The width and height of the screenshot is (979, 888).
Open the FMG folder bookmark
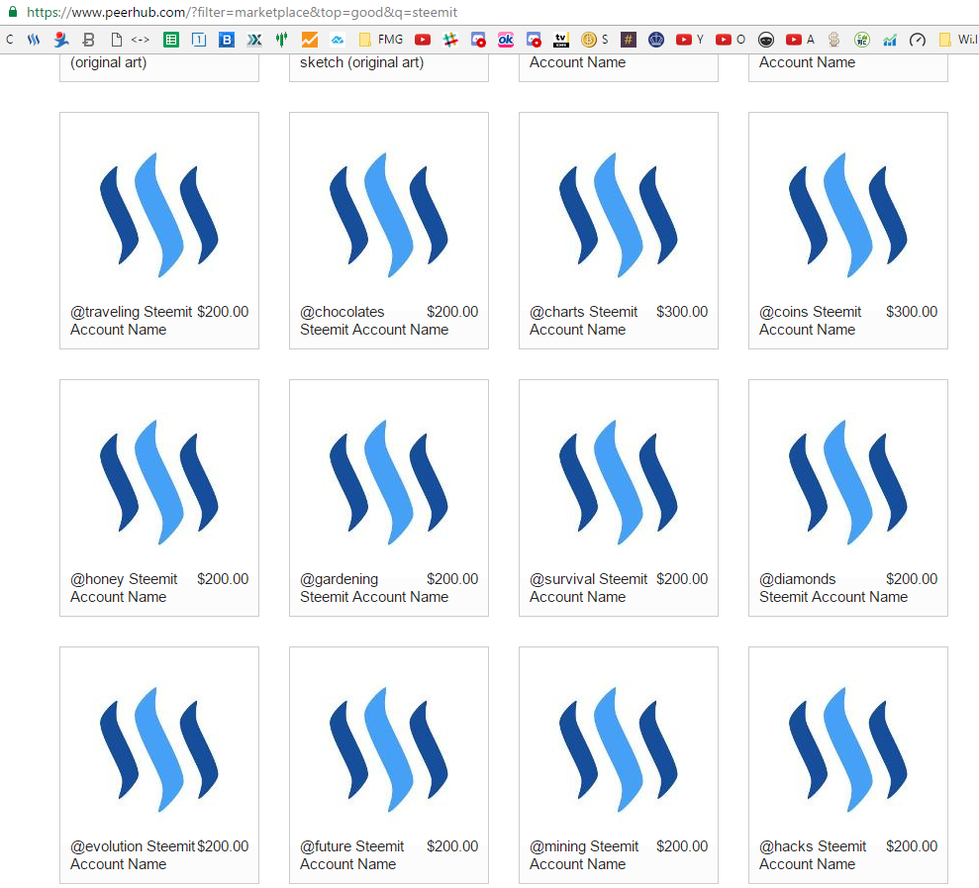pyautogui.click(x=381, y=40)
